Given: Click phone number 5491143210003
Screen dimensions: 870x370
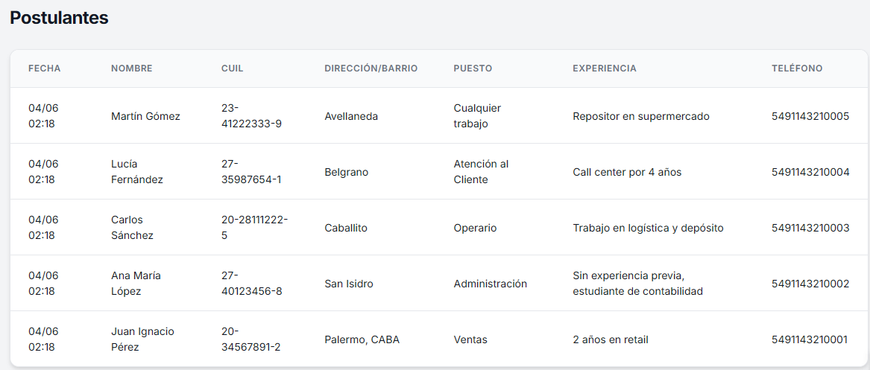Looking at the screenshot, I should click(810, 228).
